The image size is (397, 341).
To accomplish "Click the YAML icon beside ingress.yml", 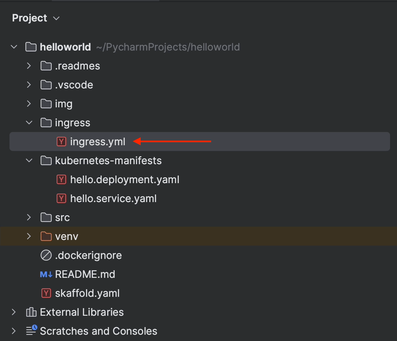I will [61, 141].
